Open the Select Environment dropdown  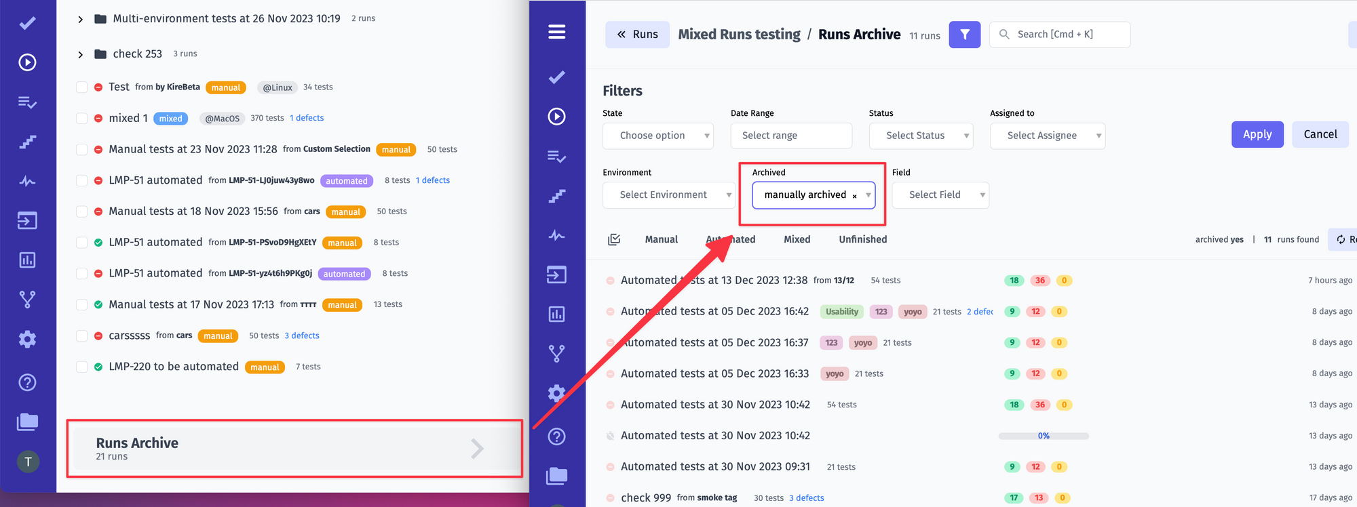668,195
